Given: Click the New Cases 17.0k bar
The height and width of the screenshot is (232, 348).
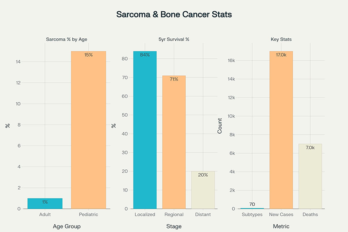Looking at the screenshot, I should (x=281, y=130).
